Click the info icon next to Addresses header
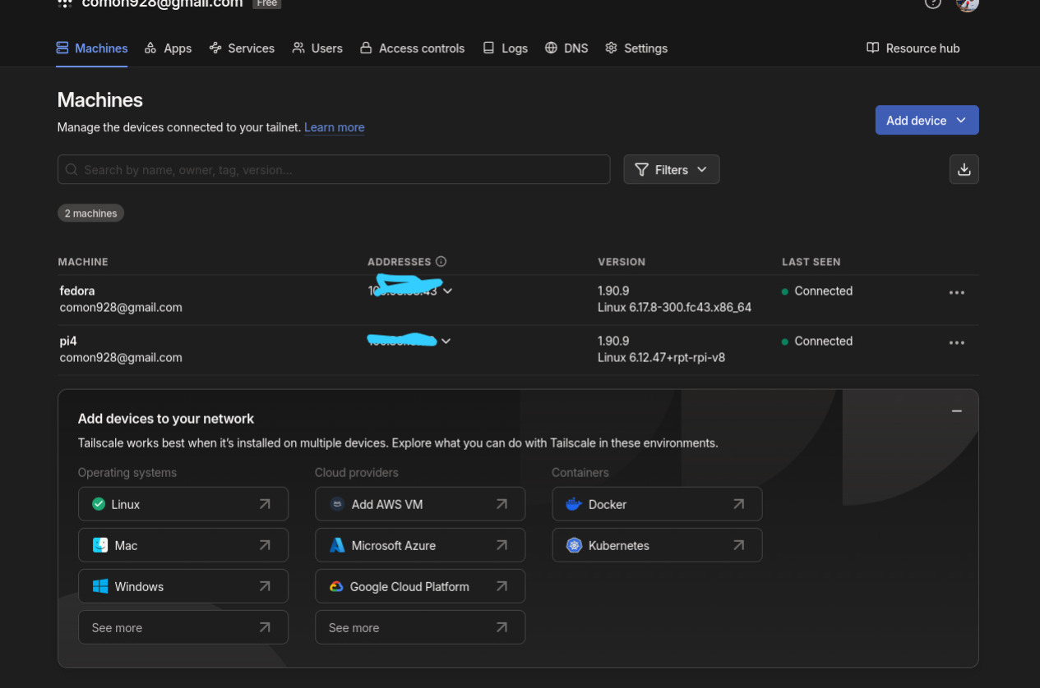Image resolution: width=1040 pixels, height=688 pixels. [441, 261]
